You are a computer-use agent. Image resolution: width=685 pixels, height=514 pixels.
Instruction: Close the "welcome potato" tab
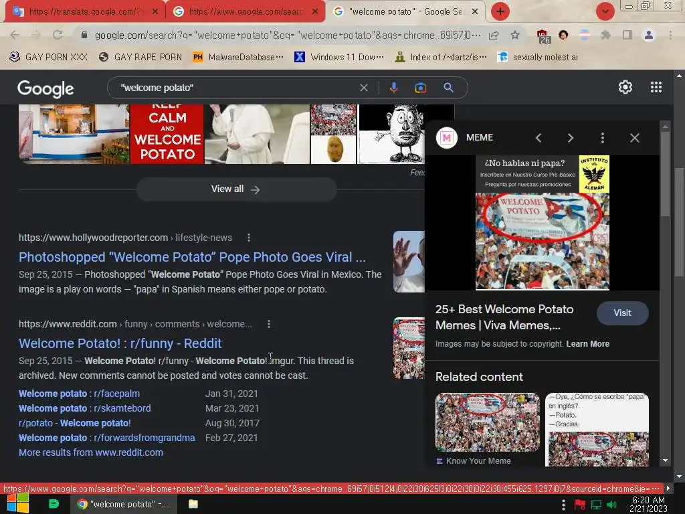click(475, 12)
